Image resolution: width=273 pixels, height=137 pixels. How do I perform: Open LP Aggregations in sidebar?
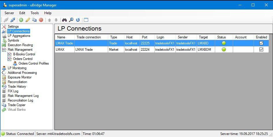(x=19, y=36)
